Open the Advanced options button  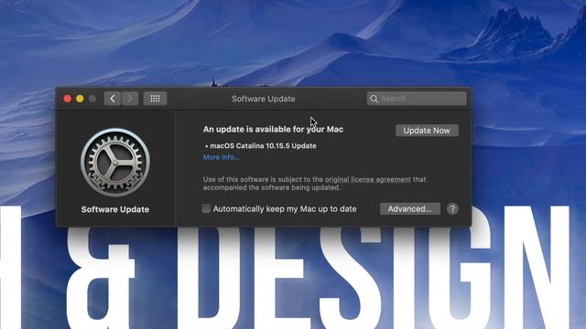pyautogui.click(x=409, y=209)
